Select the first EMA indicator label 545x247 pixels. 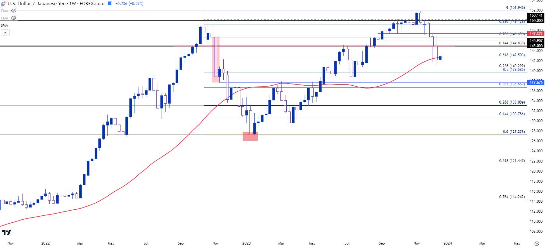(x=5, y=11)
